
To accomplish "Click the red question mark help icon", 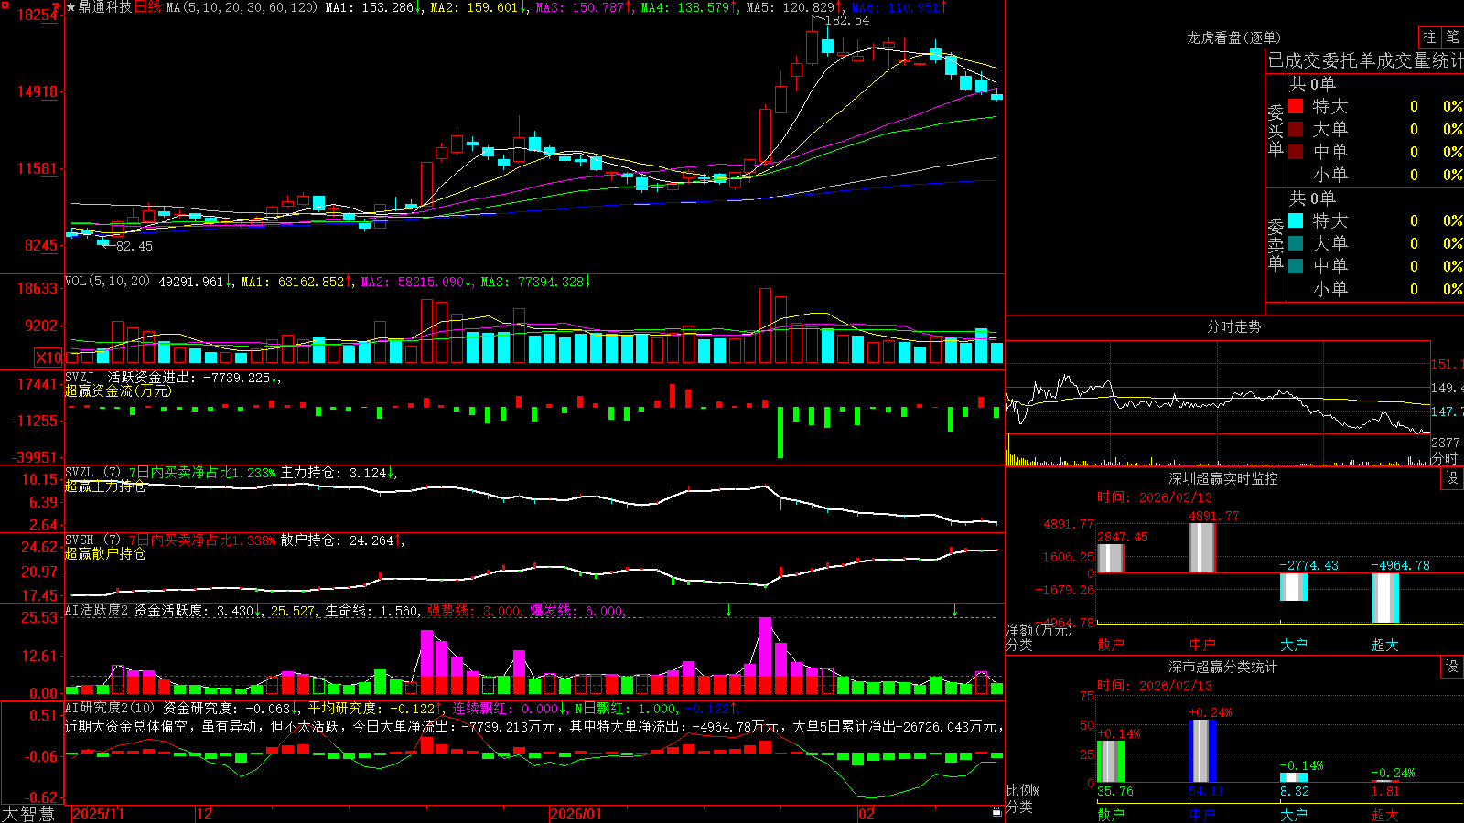I will (57, 6).
